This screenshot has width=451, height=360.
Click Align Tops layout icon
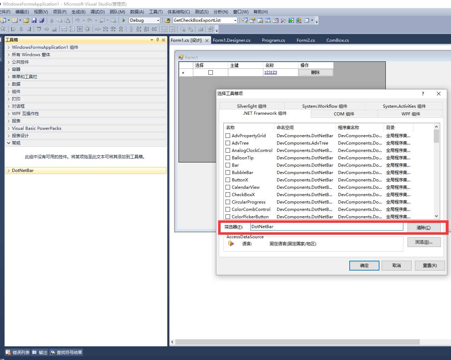tap(39, 29)
